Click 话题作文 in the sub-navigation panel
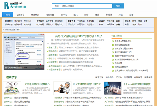The width and height of the screenshot is (157, 106). point(49,21)
